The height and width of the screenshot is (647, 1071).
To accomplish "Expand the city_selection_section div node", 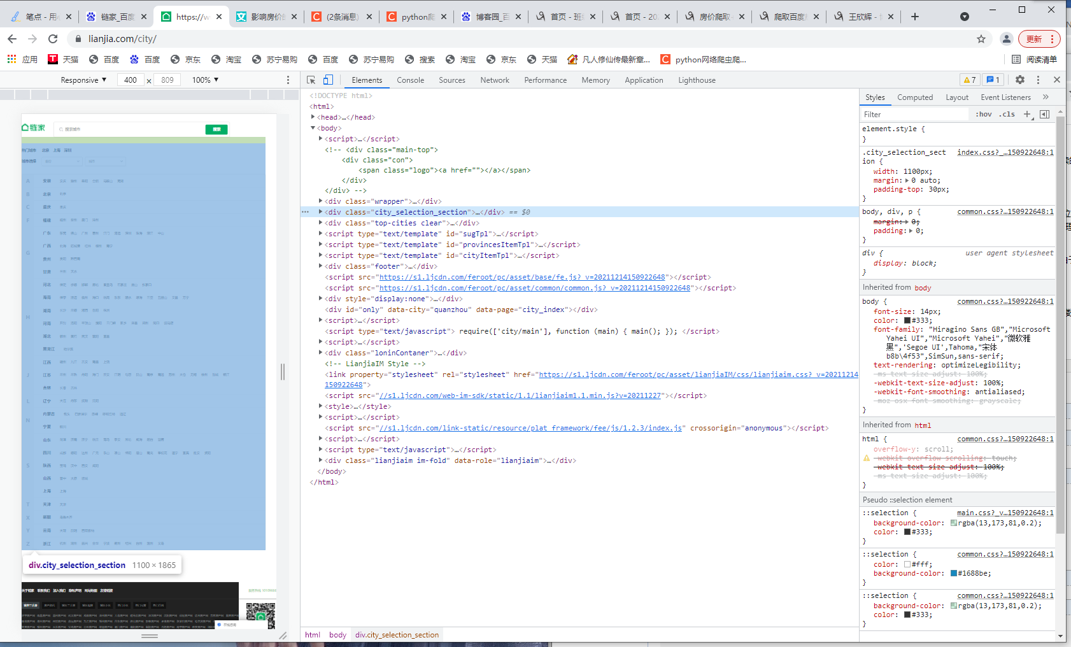I will pyautogui.click(x=320, y=212).
